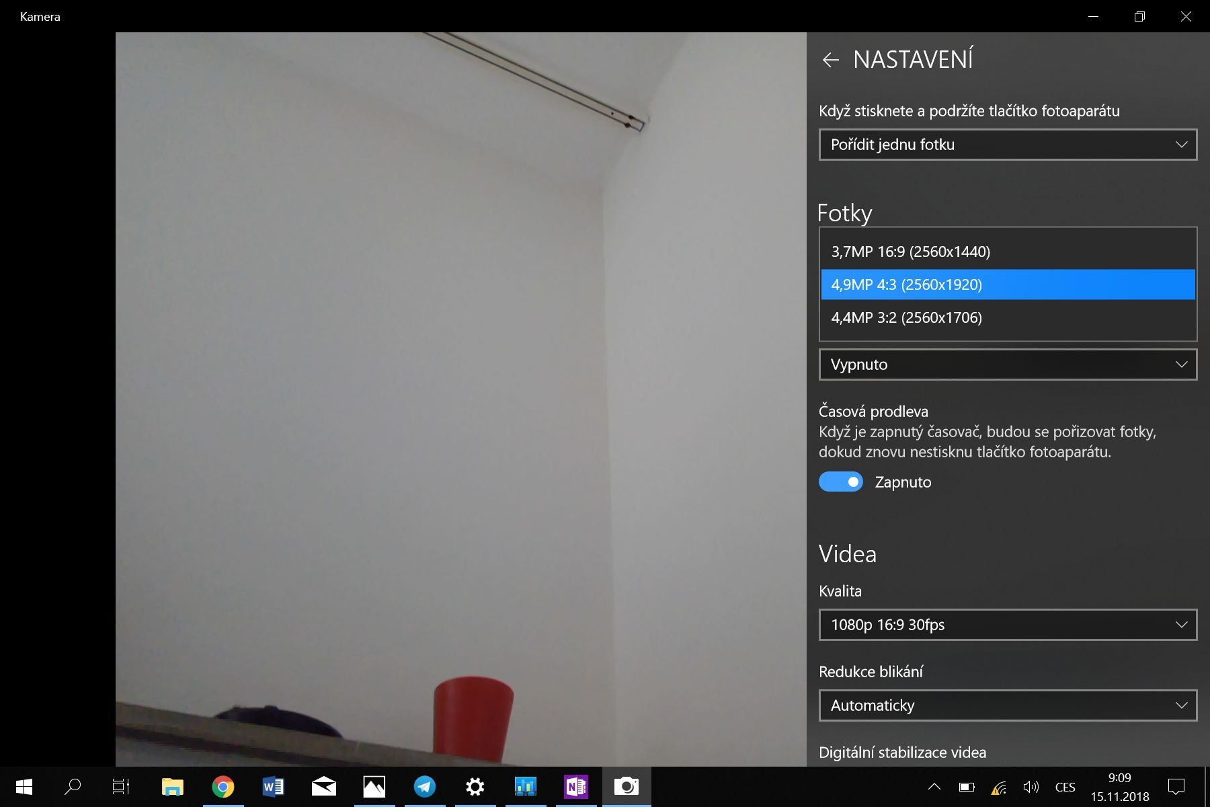
Task: Open the Redukce blikání dropdown set to Automaticky
Action: (x=1007, y=705)
